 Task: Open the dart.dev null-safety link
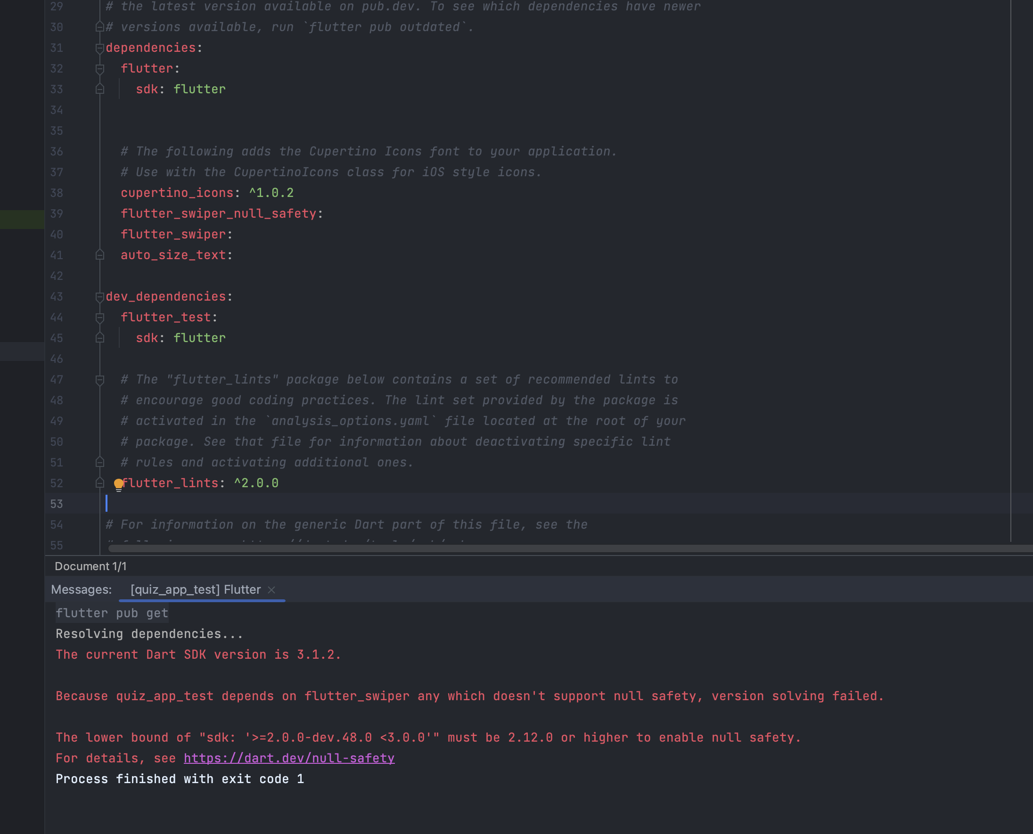[x=289, y=758]
